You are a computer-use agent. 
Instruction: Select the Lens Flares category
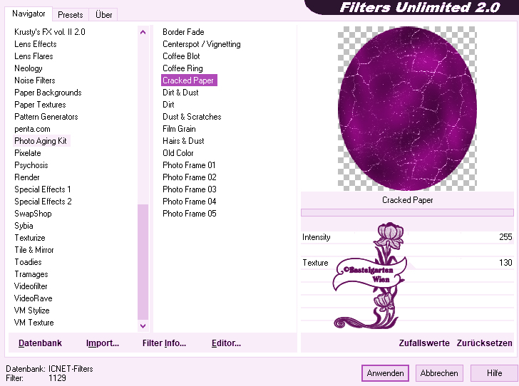point(34,56)
